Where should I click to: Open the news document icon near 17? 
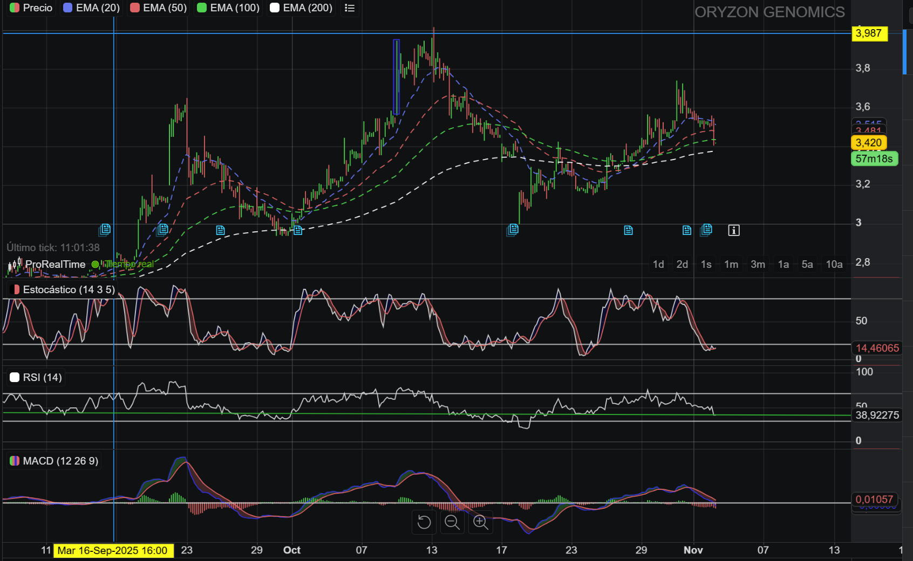coord(513,230)
